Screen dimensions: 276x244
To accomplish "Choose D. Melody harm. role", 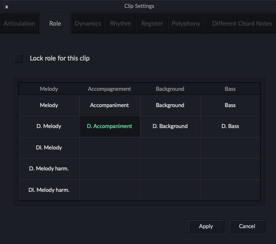I will click(49, 169).
